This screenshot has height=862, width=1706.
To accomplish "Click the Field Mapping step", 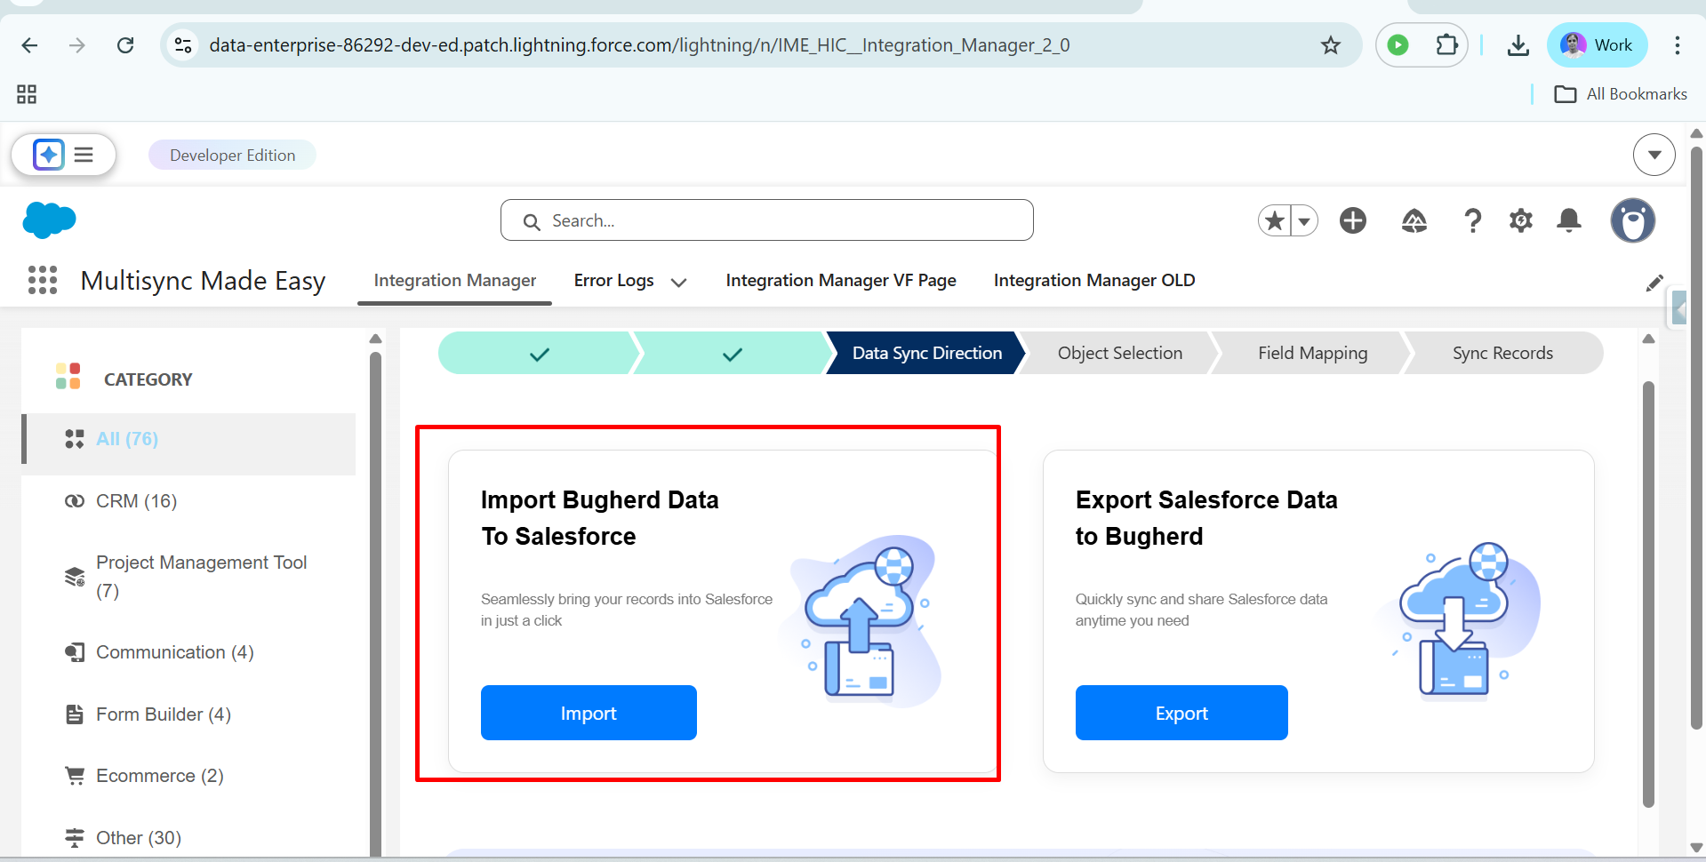I will pyautogui.click(x=1312, y=354).
